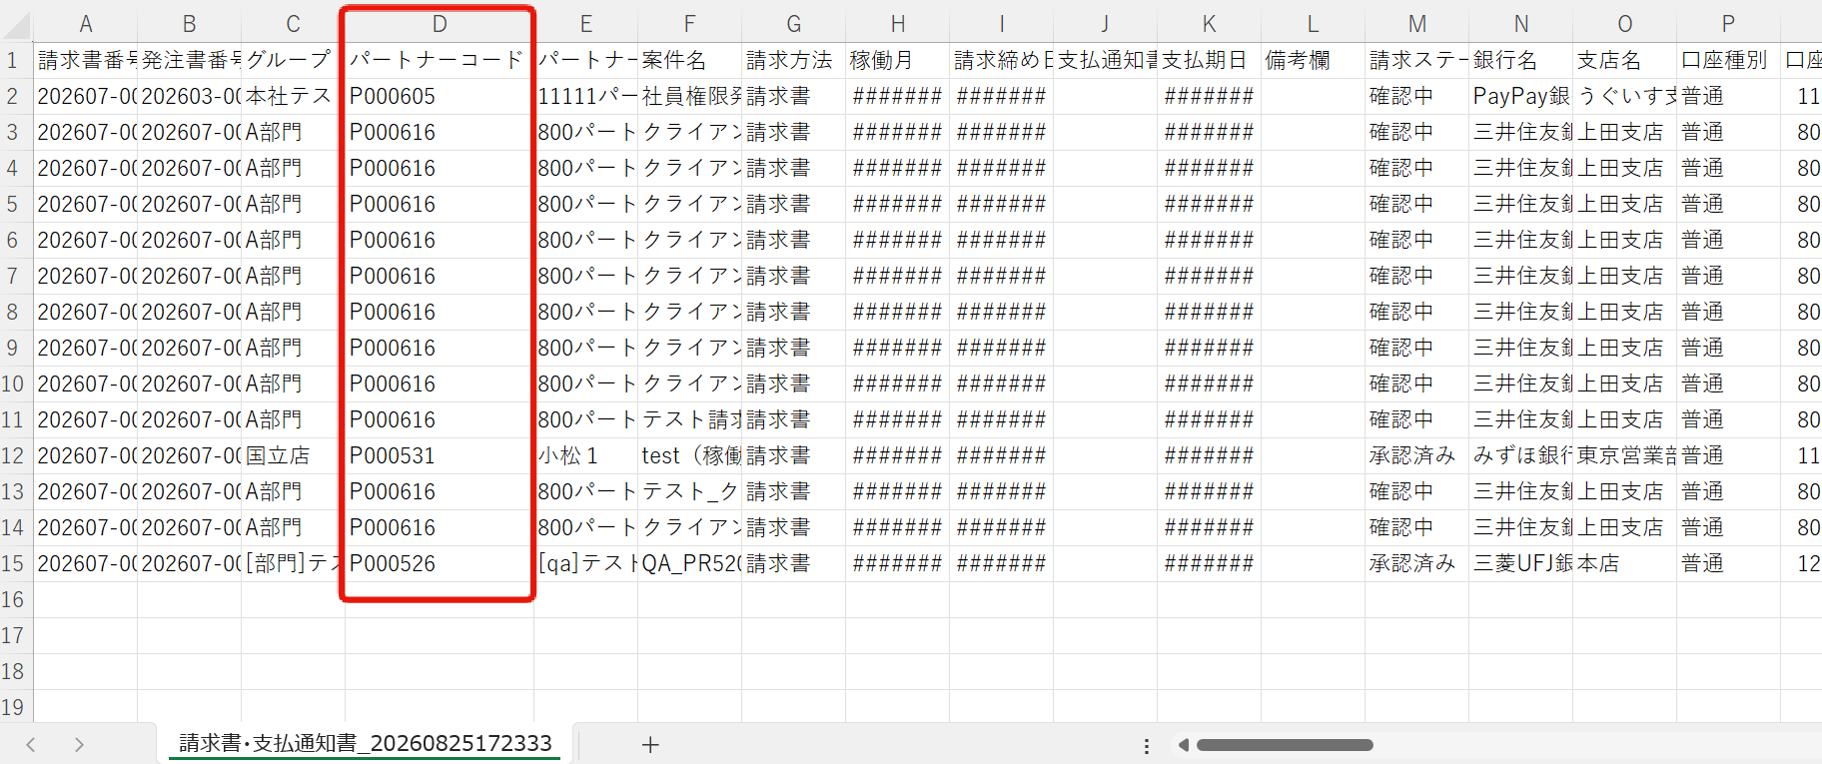Open the 請求書・支払通知書_20260825172333 sheet tab

365,743
